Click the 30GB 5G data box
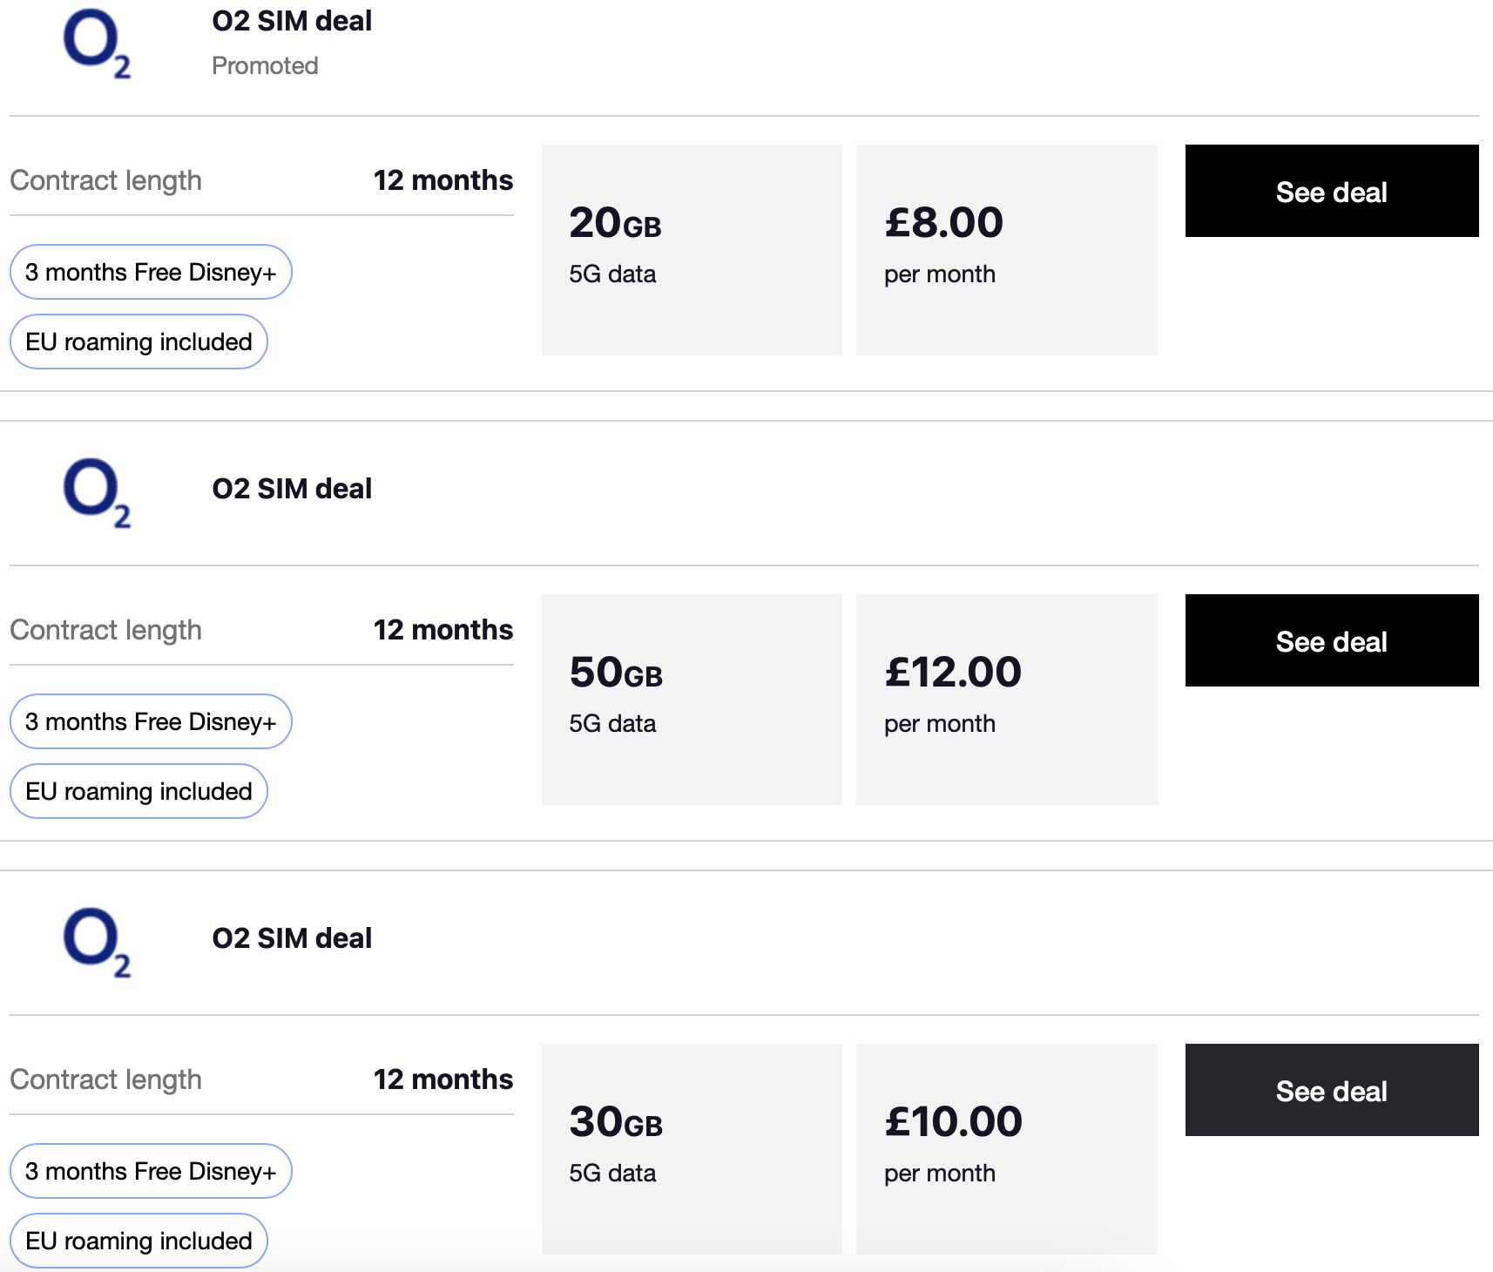Image resolution: width=1493 pixels, height=1272 pixels. click(x=692, y=1149)
